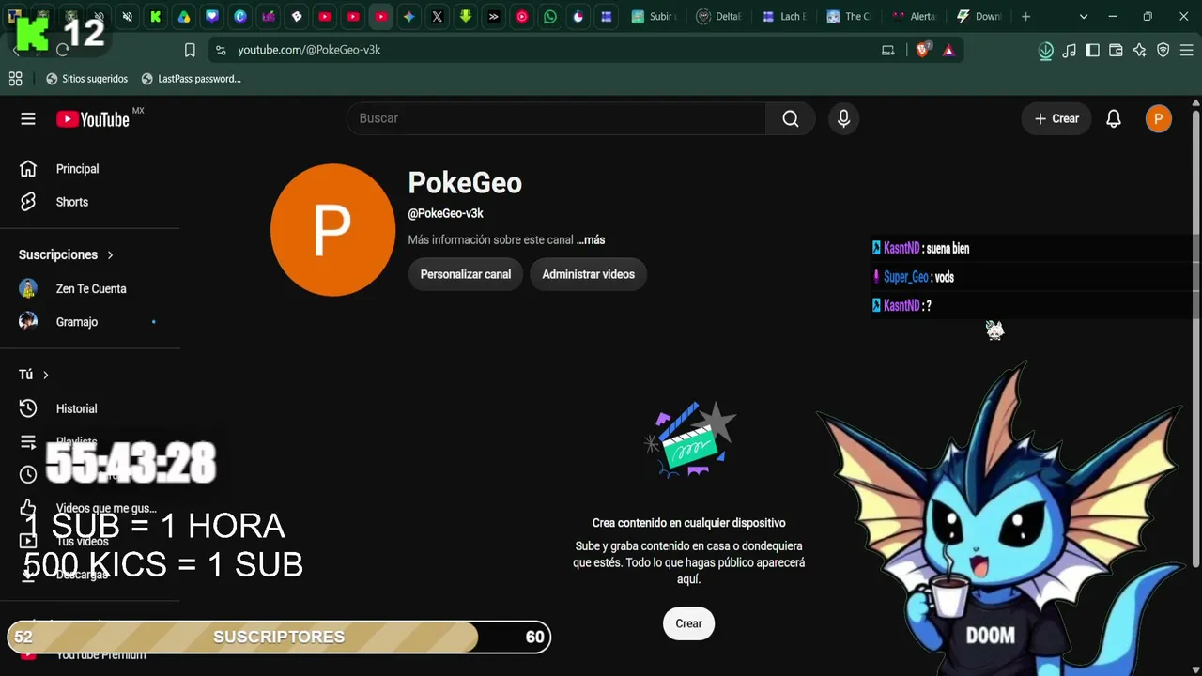
Task: Click the white Crear button under empty state
Action: pyautogui.click(x=688, y=623)
